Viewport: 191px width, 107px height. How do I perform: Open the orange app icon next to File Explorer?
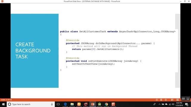pos(79,104)
